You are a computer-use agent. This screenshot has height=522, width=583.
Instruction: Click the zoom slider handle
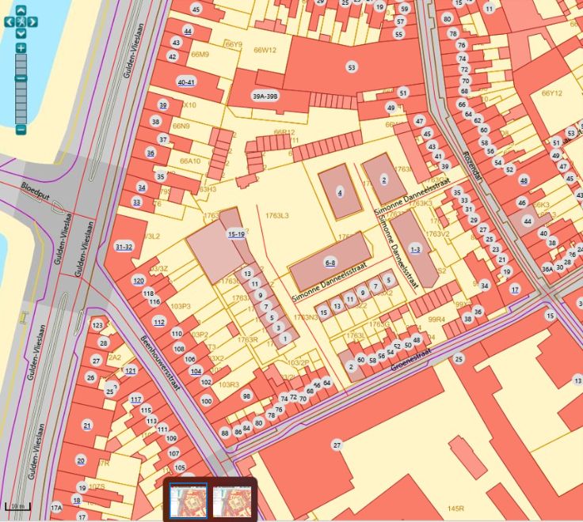[x=21, y=78]
